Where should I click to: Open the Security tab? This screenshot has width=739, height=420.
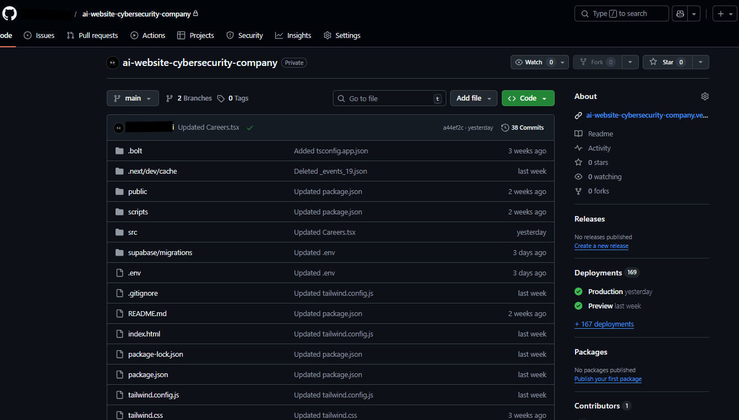click(245, 35)
